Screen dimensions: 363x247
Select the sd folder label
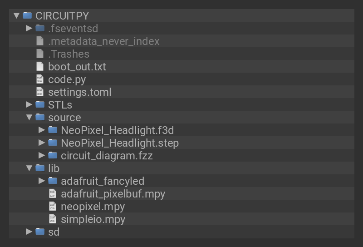click(x=54, y=232)
